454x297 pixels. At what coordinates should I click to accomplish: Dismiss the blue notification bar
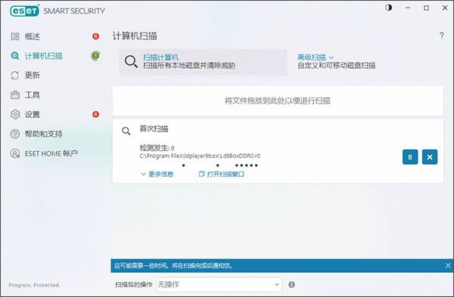click(x=448, y=265)
